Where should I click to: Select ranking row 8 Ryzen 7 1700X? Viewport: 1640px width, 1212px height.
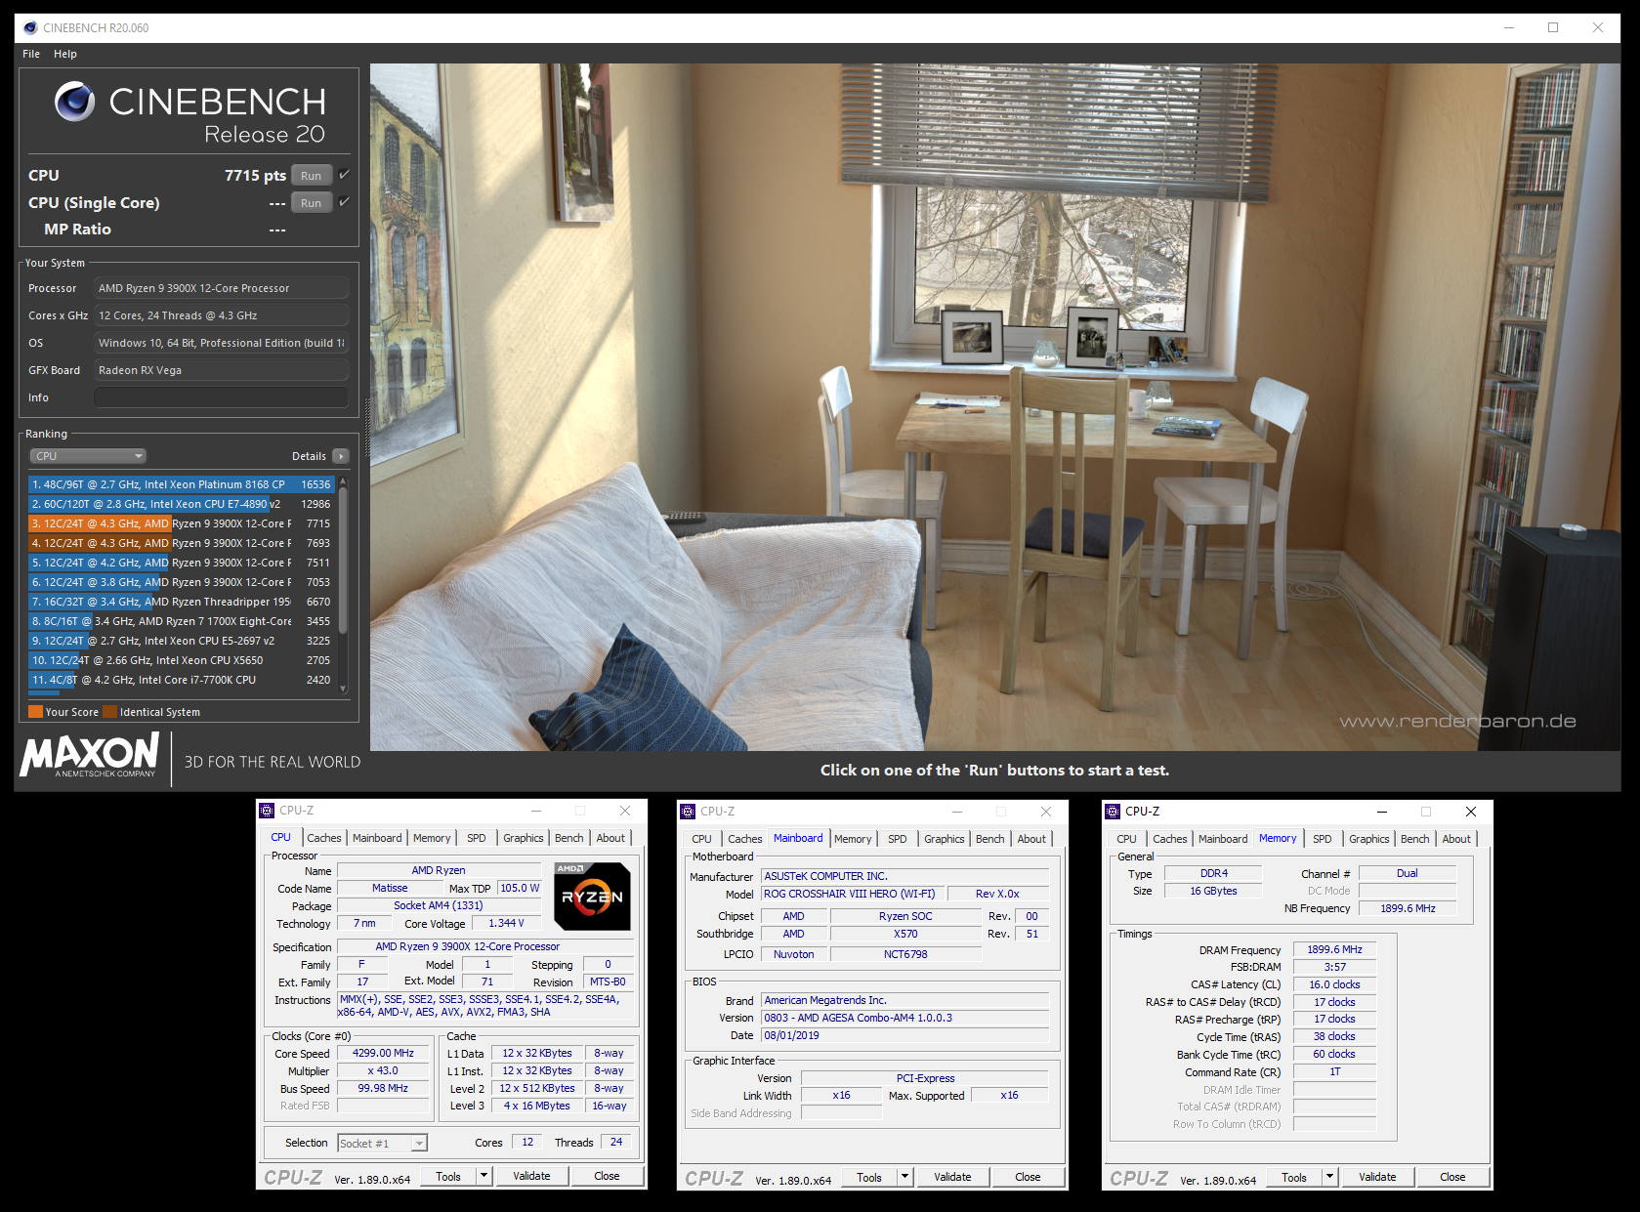click(182, 621)
